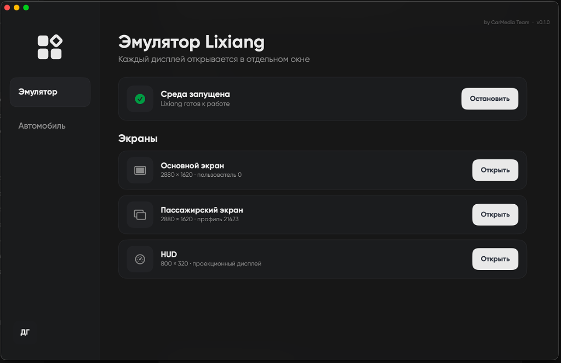Click the Среда запущена status title
The width and height of the screenshot is (561, 363).
pos(196,94)
